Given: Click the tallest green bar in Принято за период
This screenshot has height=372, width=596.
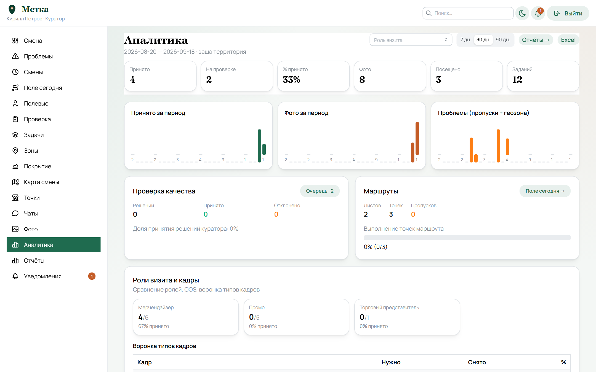Looking at the screenshot, I should 259,146.
